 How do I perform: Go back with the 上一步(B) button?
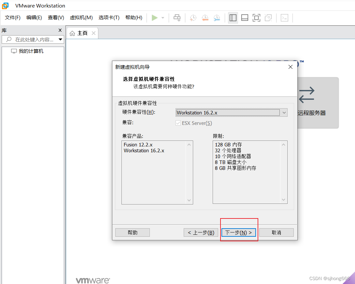[x=201, y=232]
